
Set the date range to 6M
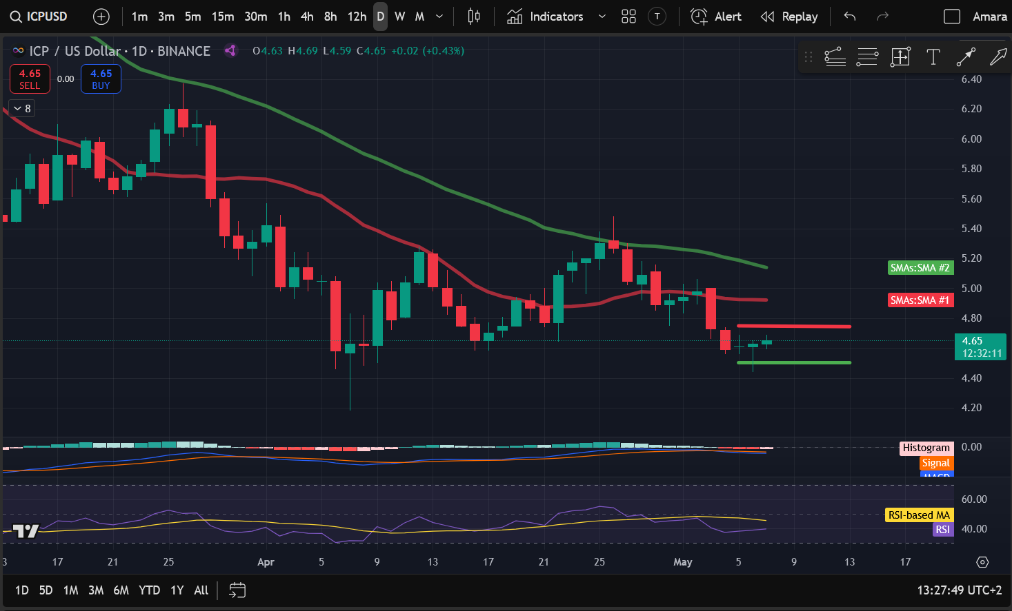[x=121, y=590]
